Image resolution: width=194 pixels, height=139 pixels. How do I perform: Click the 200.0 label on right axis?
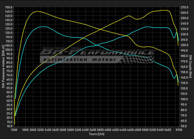point(184,45)
